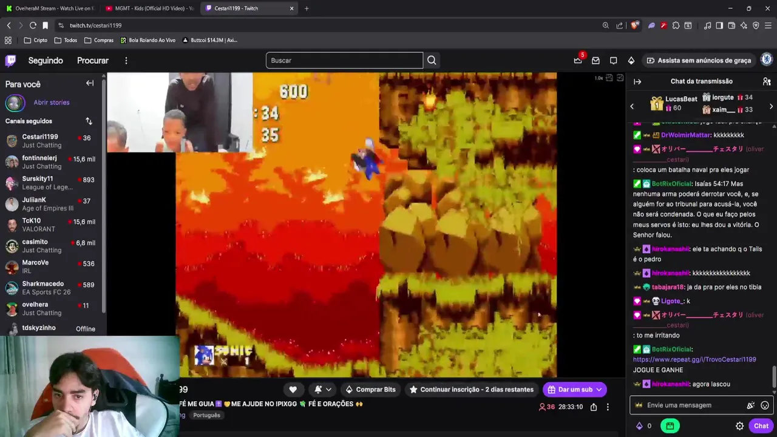
Task: Open the repeat.gg link in chat
Action: click(694, 359)
